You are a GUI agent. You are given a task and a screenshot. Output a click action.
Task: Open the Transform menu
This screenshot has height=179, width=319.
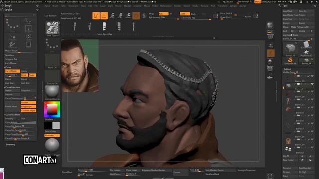pyautogui.click(x=222, y=6)
